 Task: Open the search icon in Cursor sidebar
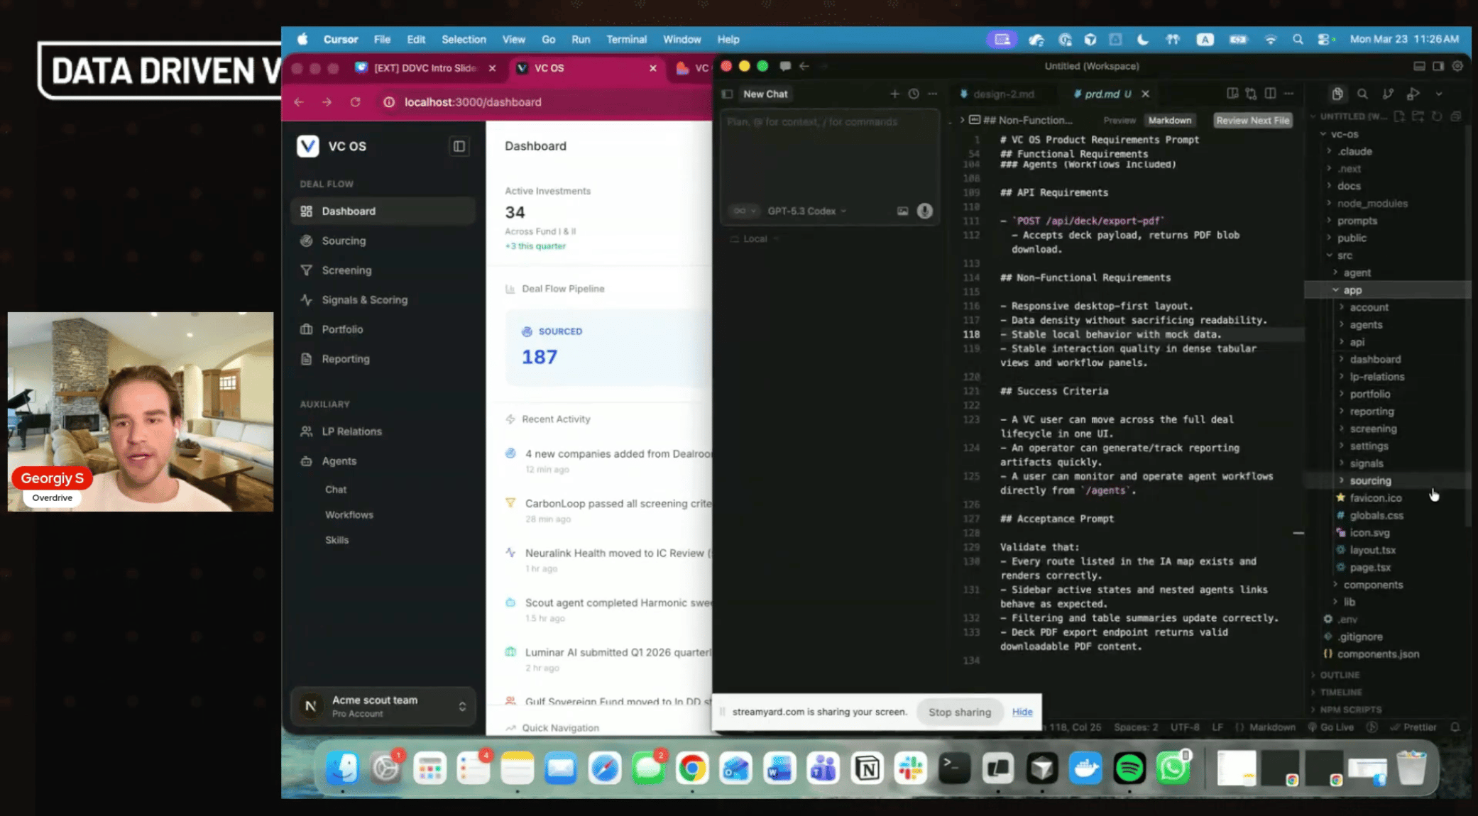tap(1362, 94)
